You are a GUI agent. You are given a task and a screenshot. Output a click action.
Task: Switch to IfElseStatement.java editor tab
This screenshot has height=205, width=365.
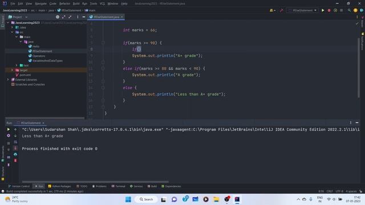[x=106, y=17]
